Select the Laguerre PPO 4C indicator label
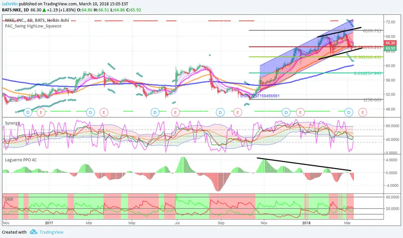Viewport: 403px width, 238px height. (x=21, y=160)
